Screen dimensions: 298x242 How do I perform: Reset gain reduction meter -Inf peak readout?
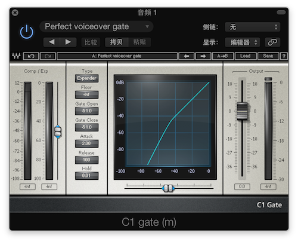tap(49, 186)
